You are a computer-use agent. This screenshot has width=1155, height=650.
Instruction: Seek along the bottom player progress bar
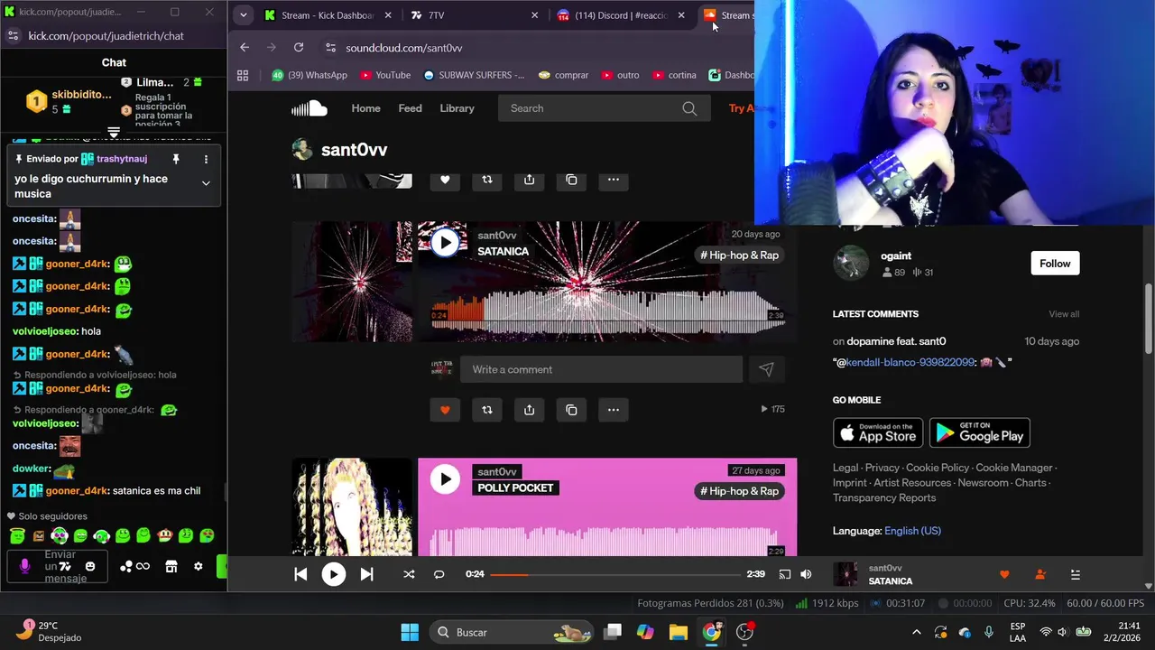(x=615, y=574)
